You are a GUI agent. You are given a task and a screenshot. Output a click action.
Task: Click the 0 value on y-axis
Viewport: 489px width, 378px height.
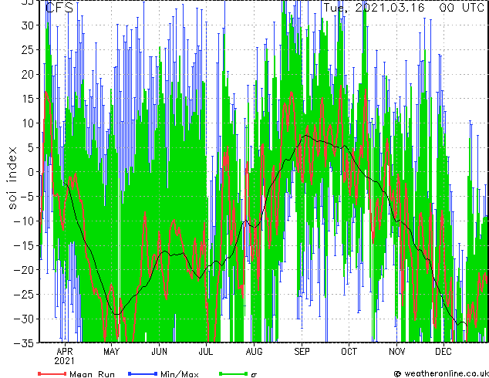(x=31, y=172)
